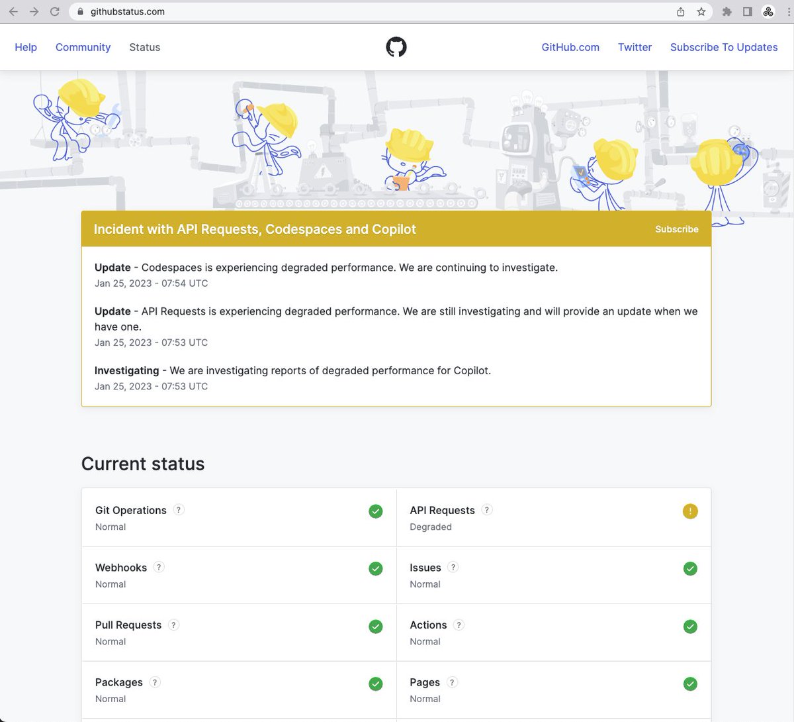Viewport: 794px width, 722px height.
Task: Click the help icon beside Packages
Action: [155, 682]
